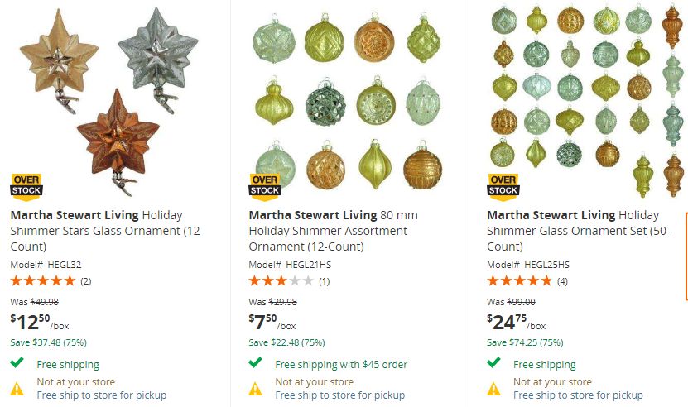Viewport: 688px width, 407px height.
Task: Click the $7.50 per box price
Action: click(272, 321)
